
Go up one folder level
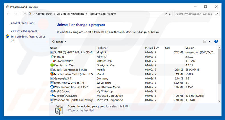pos(25,14)
